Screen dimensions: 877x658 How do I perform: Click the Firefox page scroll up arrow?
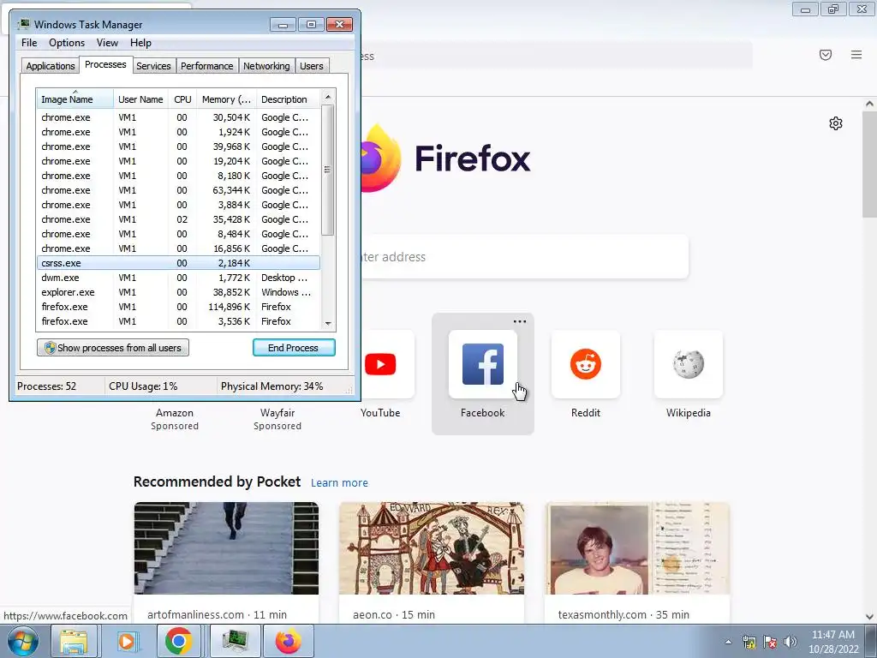869,104
